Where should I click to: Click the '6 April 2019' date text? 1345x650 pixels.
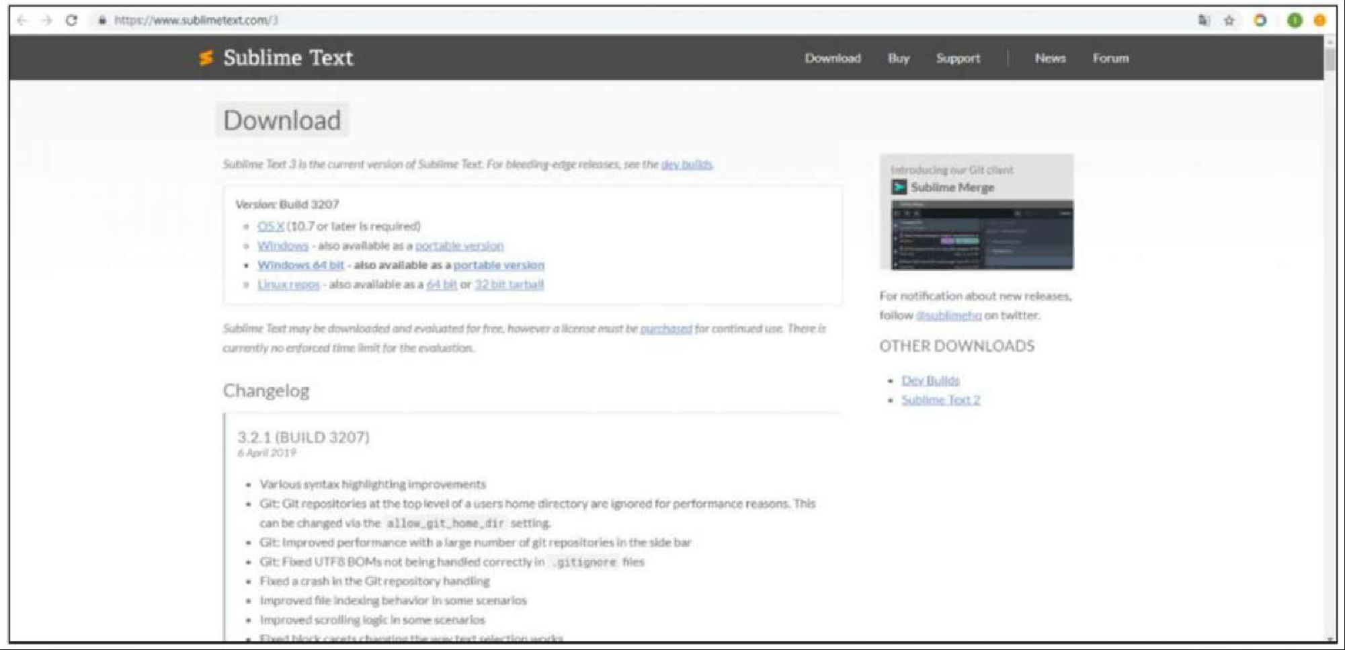tap(266, 453)
